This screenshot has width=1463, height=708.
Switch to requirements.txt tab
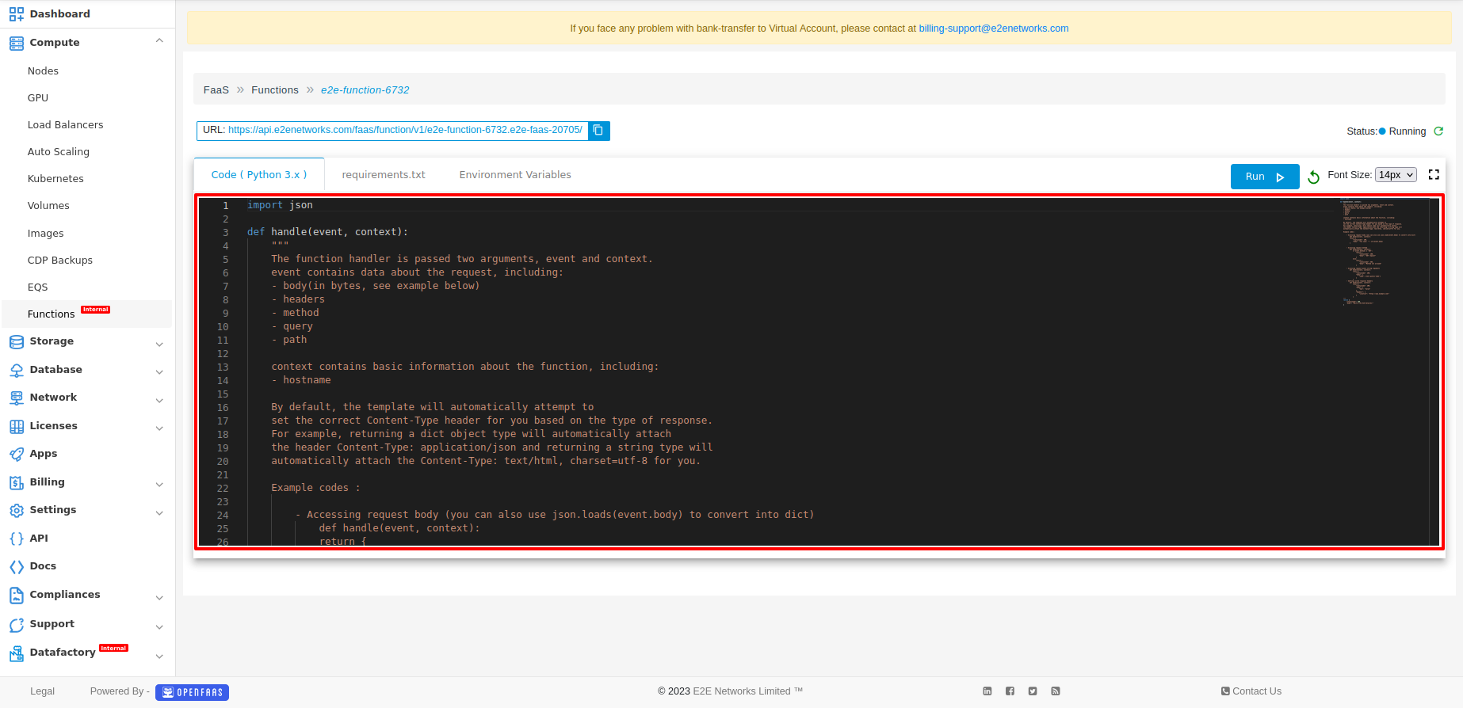(384, 175)
